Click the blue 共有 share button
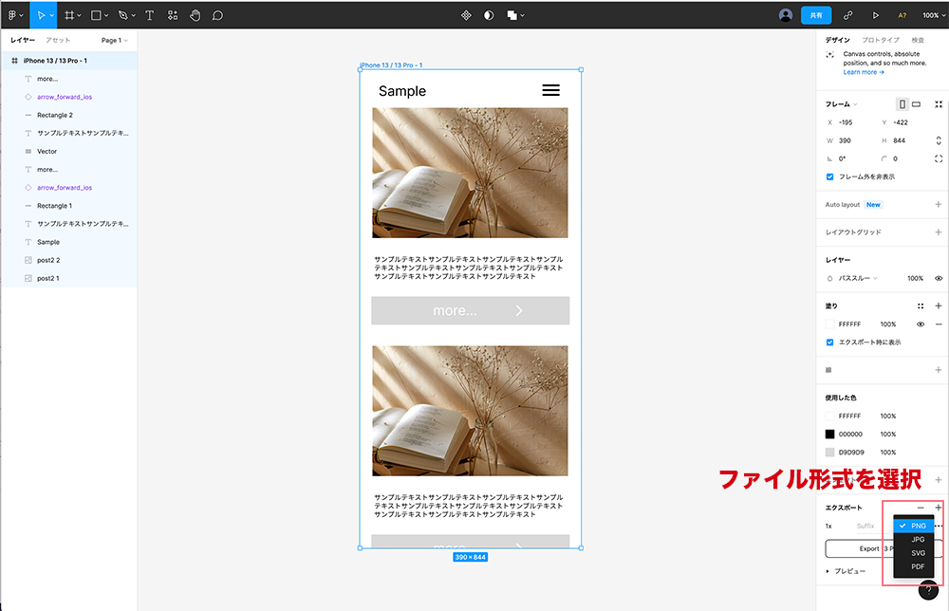This screenshot has height=611, width=949. pyautogui.click(x=816, y=15)
